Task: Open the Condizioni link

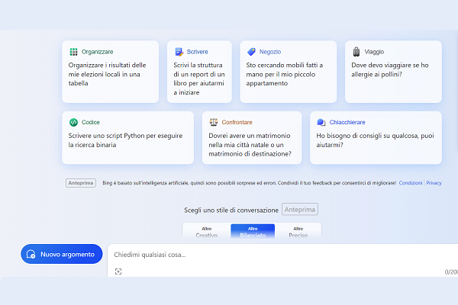Action: tap(411, 183)
